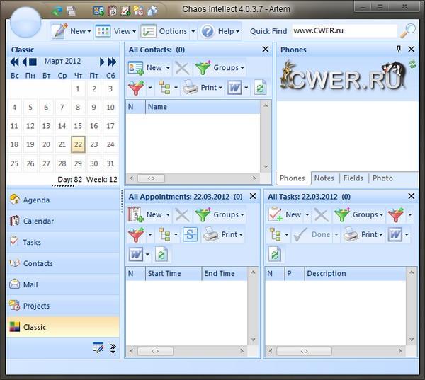Switch to the Notes tab
Image resolution: width=425 pixels, height=380 pixels.
324,178
